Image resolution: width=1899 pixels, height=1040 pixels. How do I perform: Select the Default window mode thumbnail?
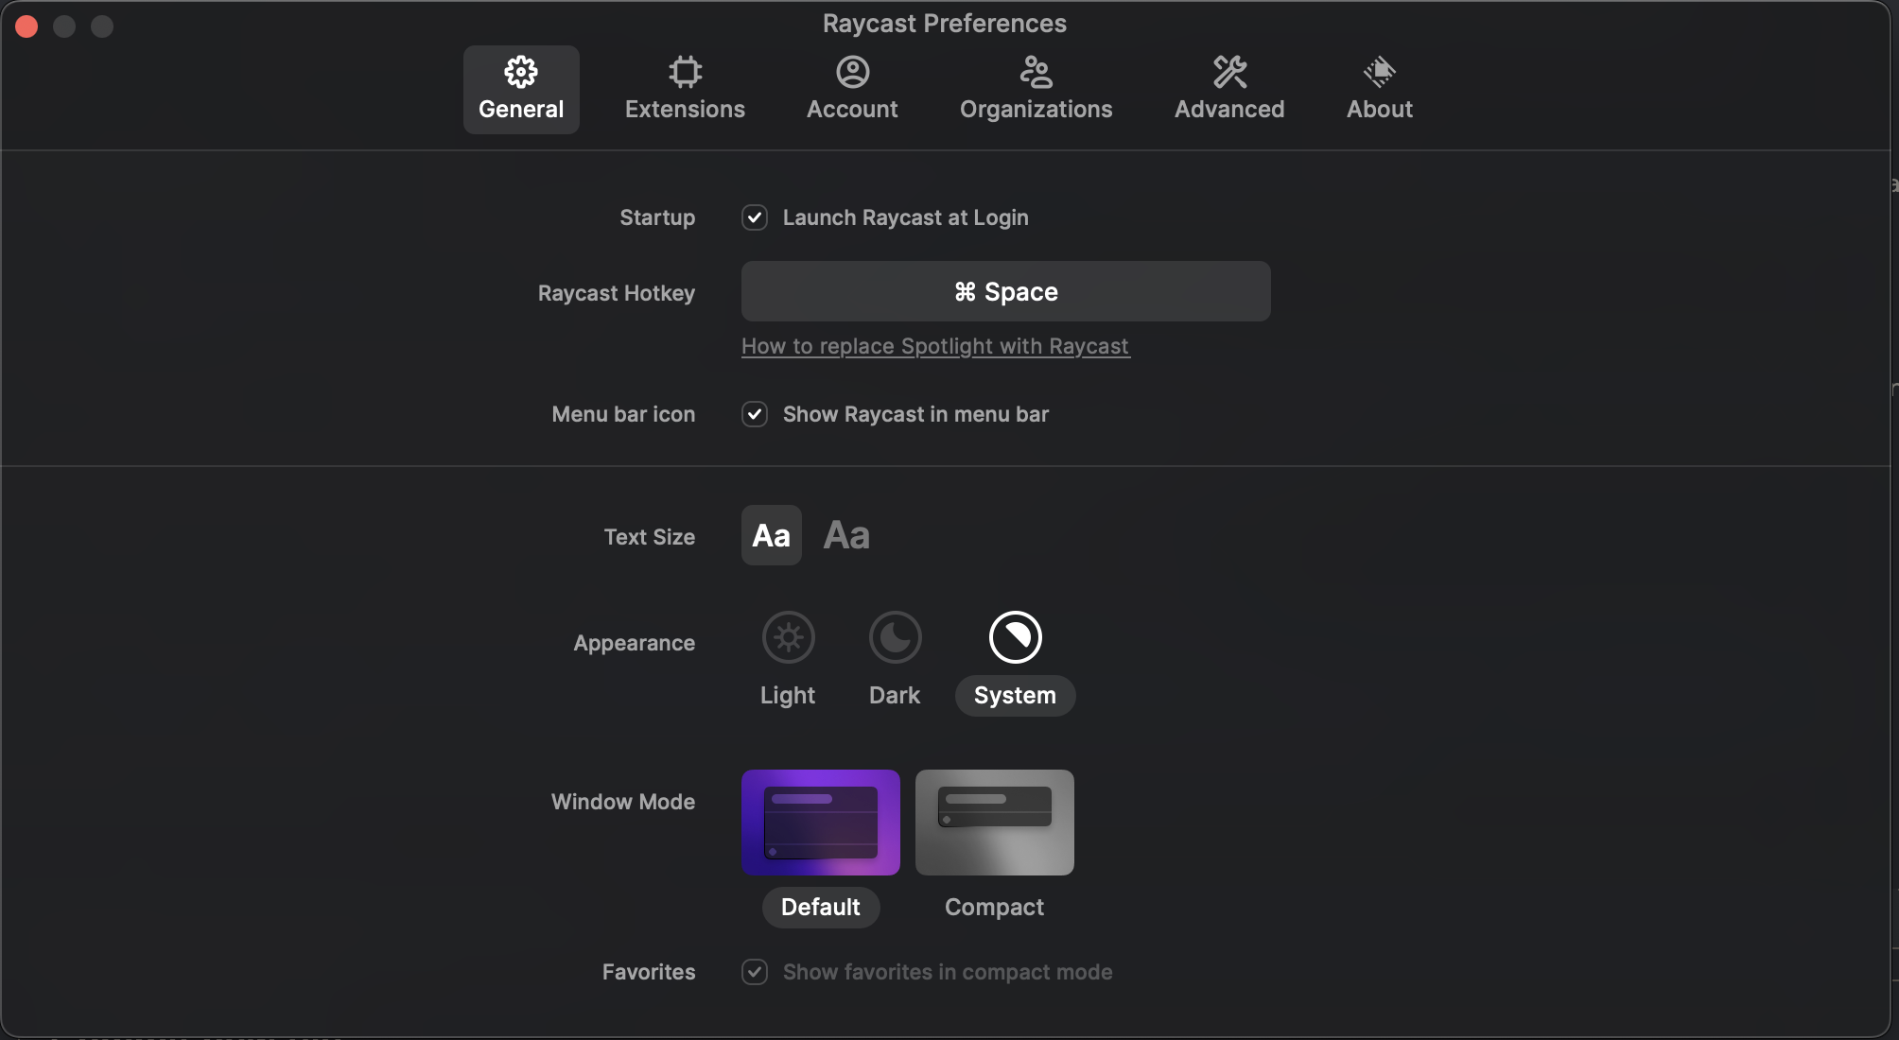[x=820, y=823]
